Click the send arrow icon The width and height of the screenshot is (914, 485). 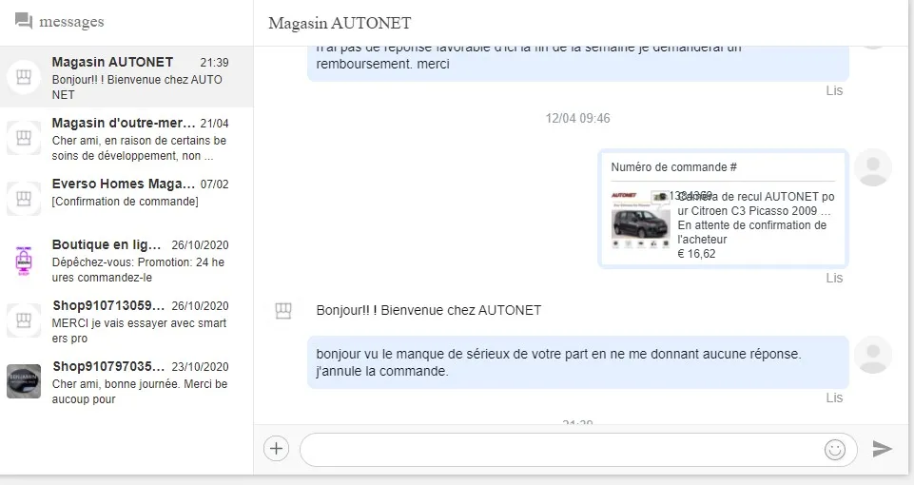tap(882, 448)
